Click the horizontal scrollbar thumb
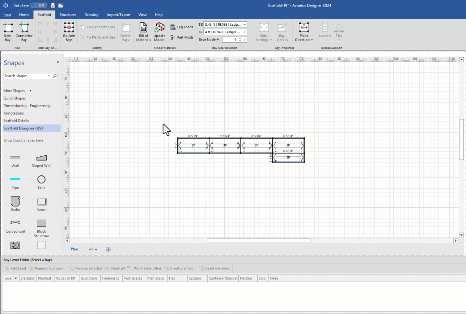The image size is (466, 314). [258, 241]
